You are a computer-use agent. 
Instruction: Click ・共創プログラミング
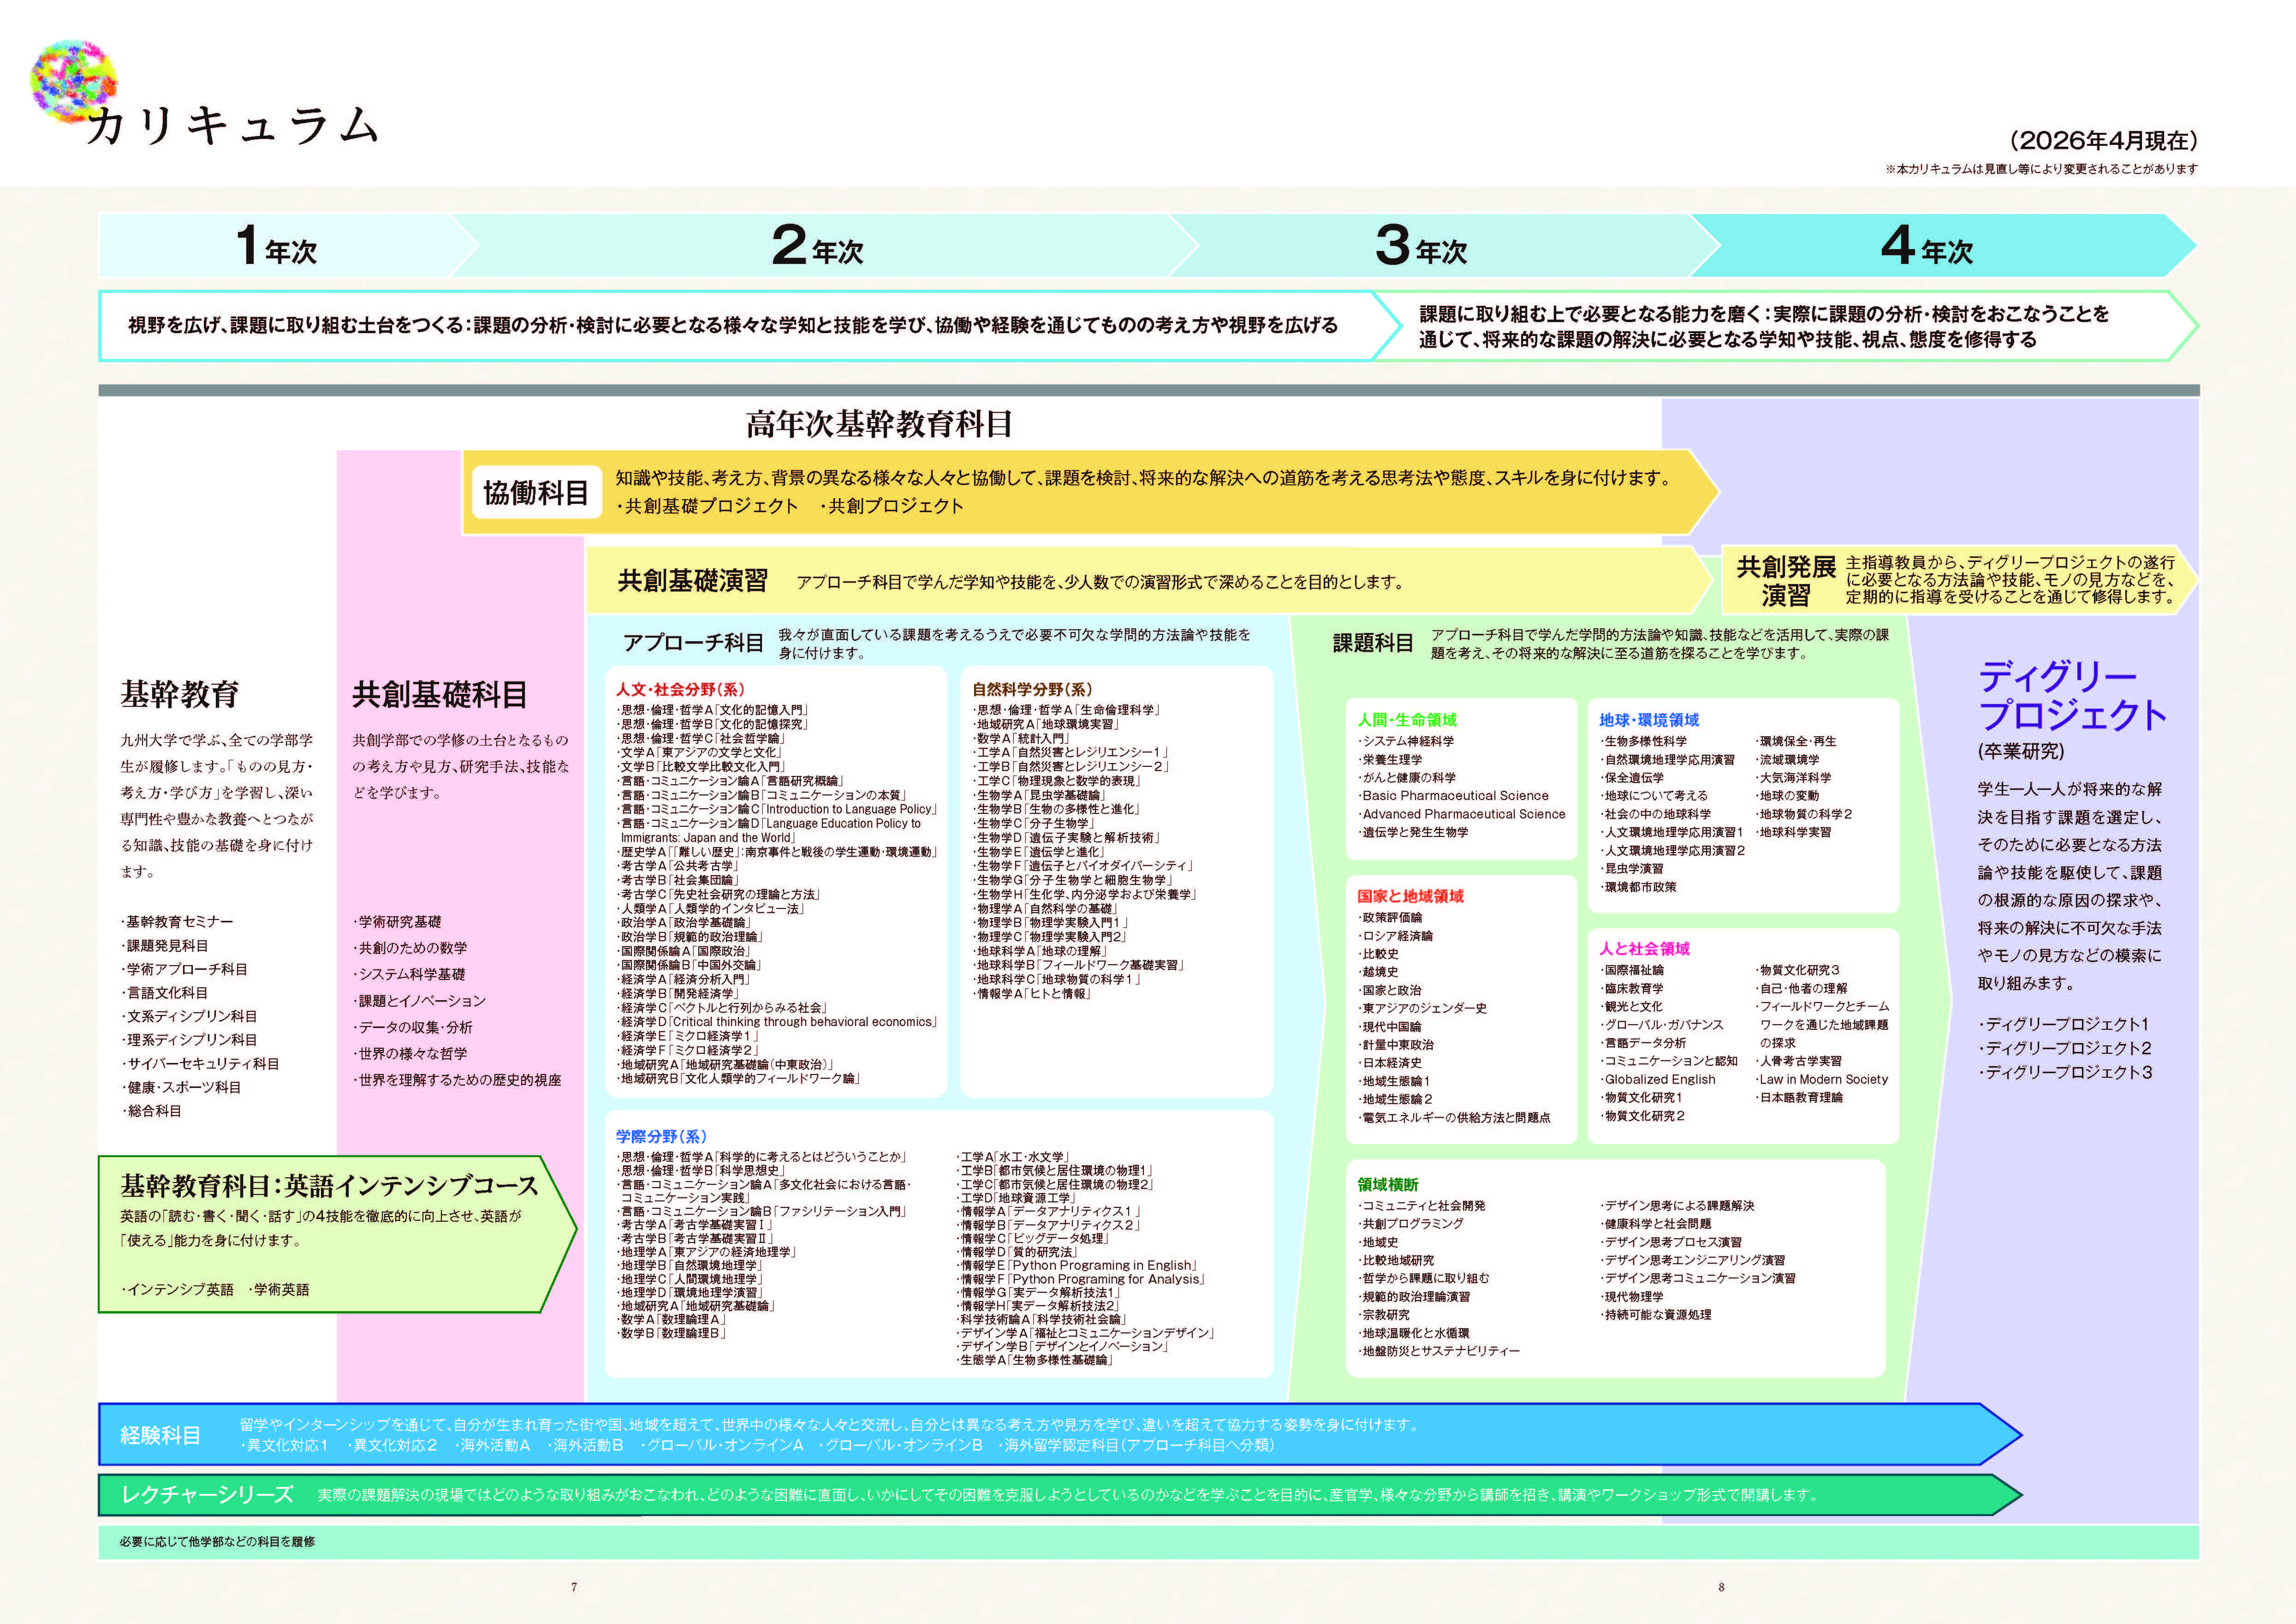[x=1410, y=1224]
